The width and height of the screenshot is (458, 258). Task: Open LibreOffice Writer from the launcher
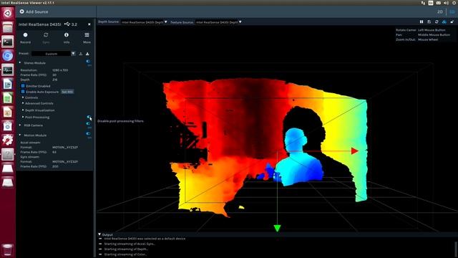8,84
